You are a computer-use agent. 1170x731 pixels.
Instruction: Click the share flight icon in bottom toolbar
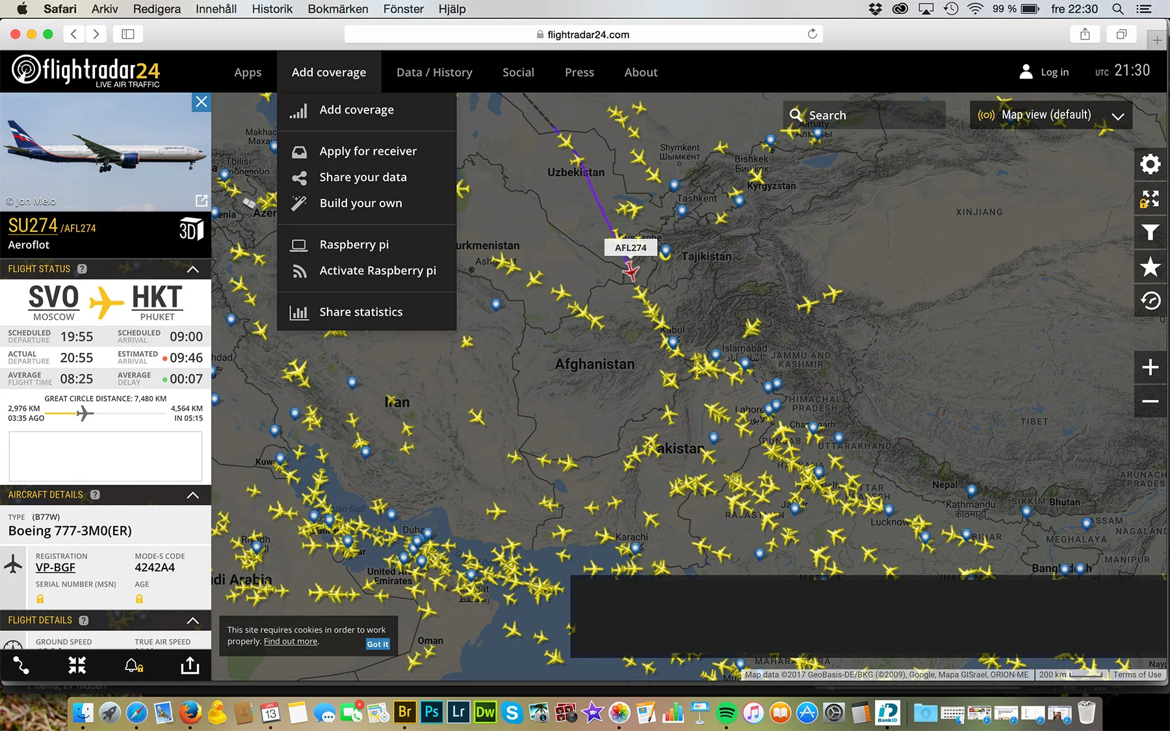(190, 665)
